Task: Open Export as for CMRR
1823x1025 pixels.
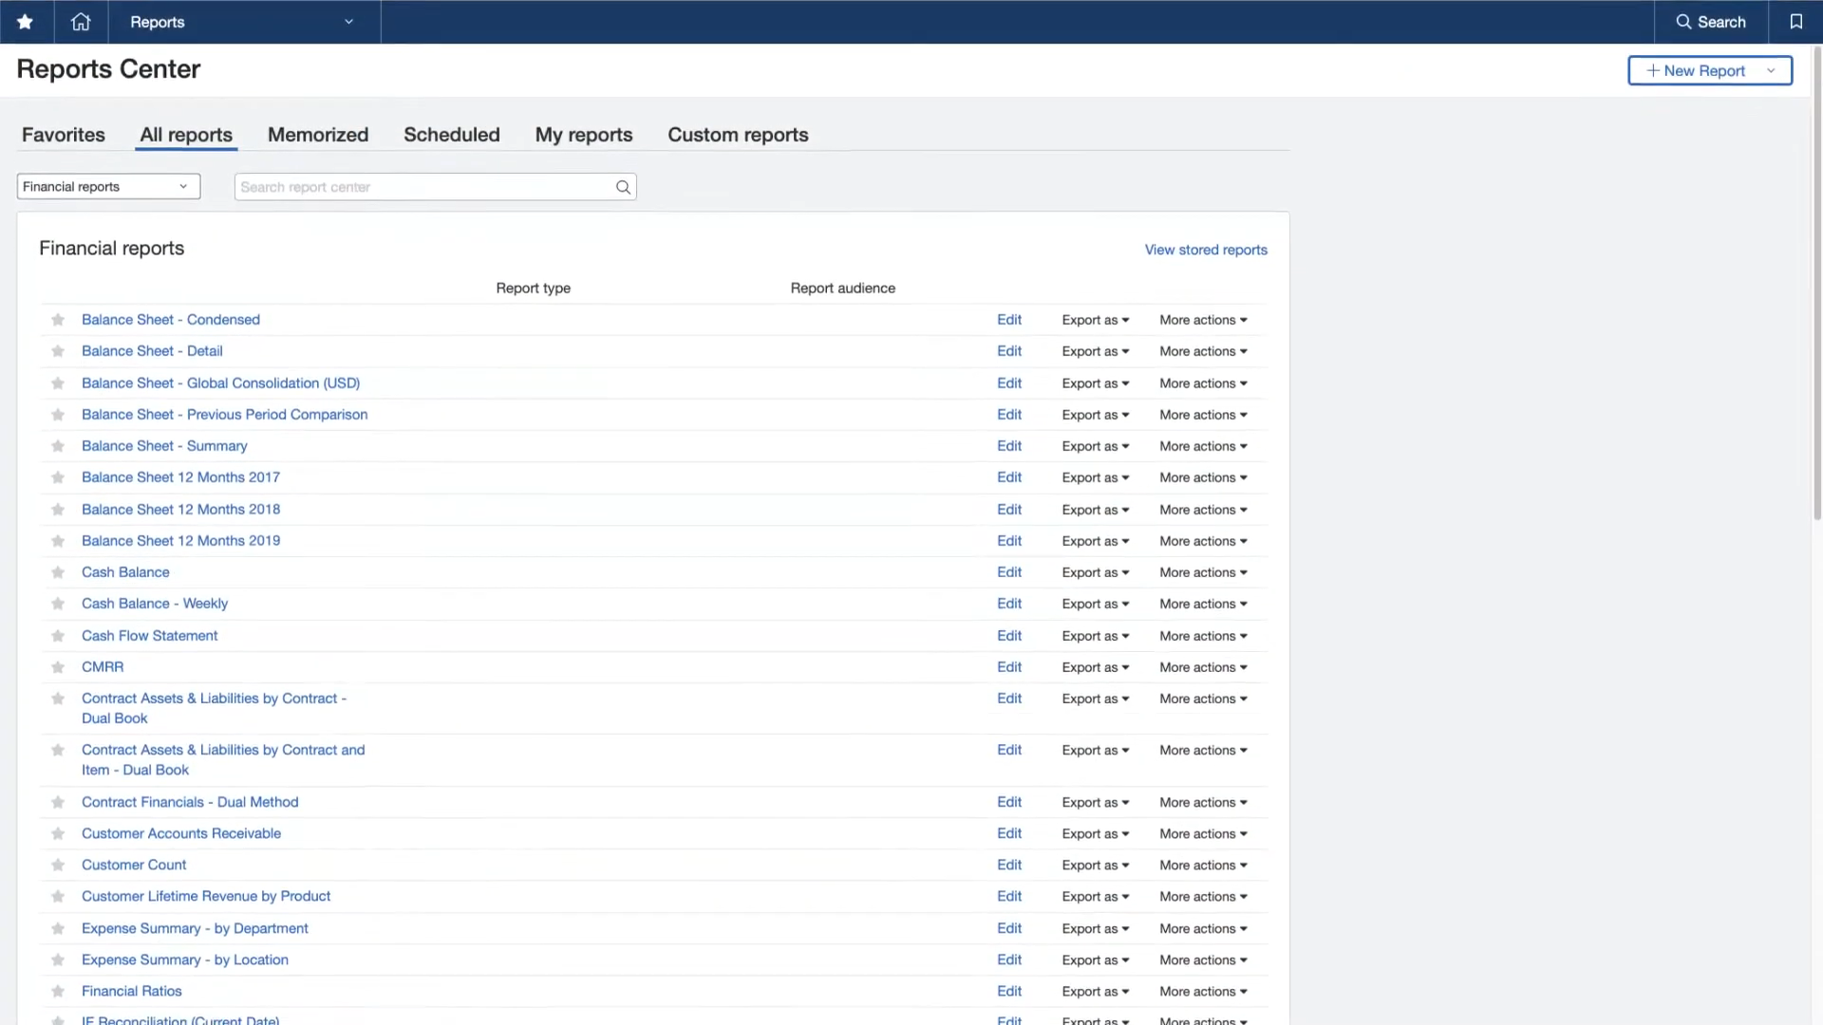Action: 1095,667
